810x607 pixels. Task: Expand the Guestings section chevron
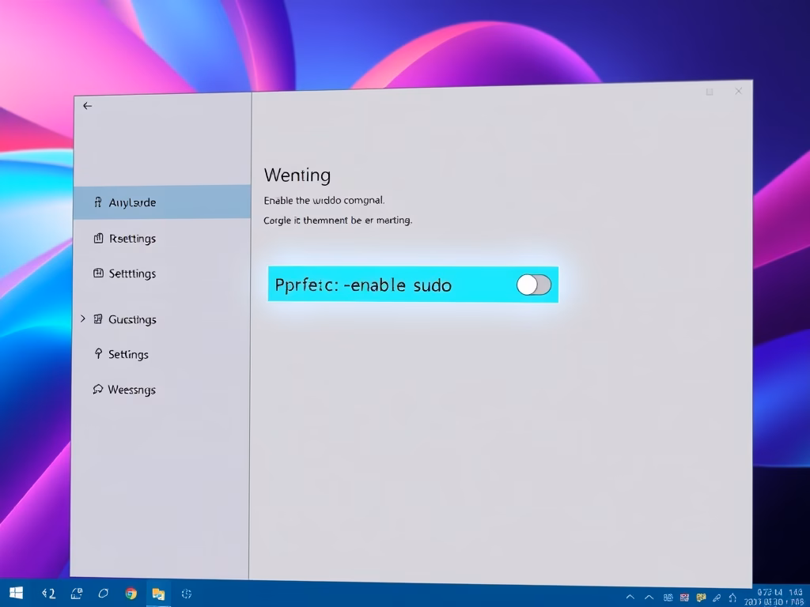click(x=83, y=319)
